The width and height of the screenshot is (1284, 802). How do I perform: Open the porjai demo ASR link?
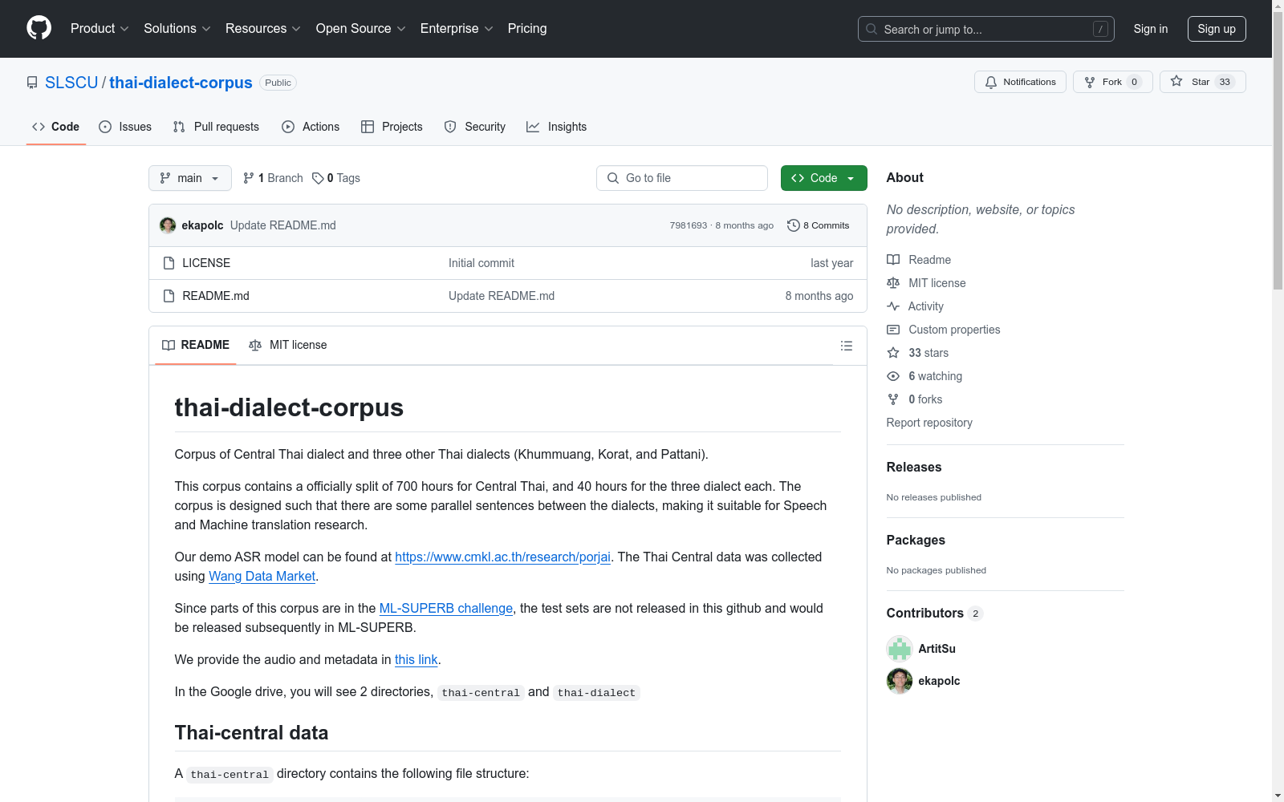click(502, 557)
